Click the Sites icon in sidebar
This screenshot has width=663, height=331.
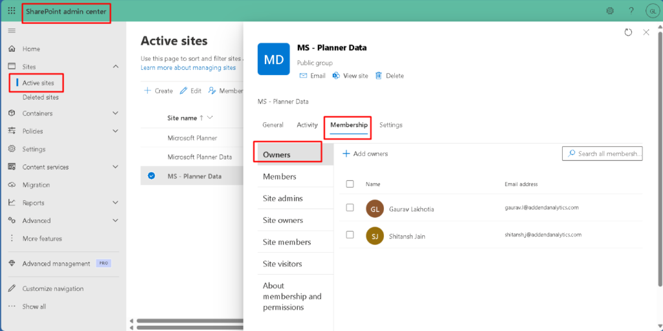click(x=12, y=67)
